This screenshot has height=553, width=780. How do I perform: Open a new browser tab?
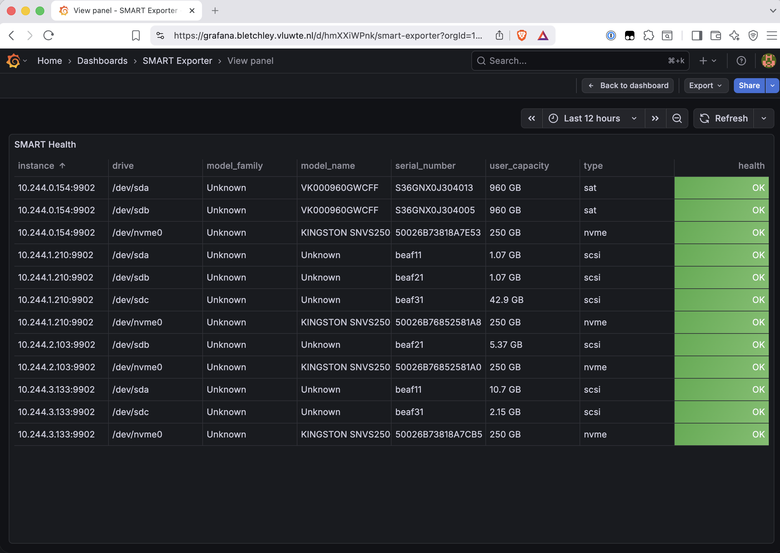click(x=215, y=11)
